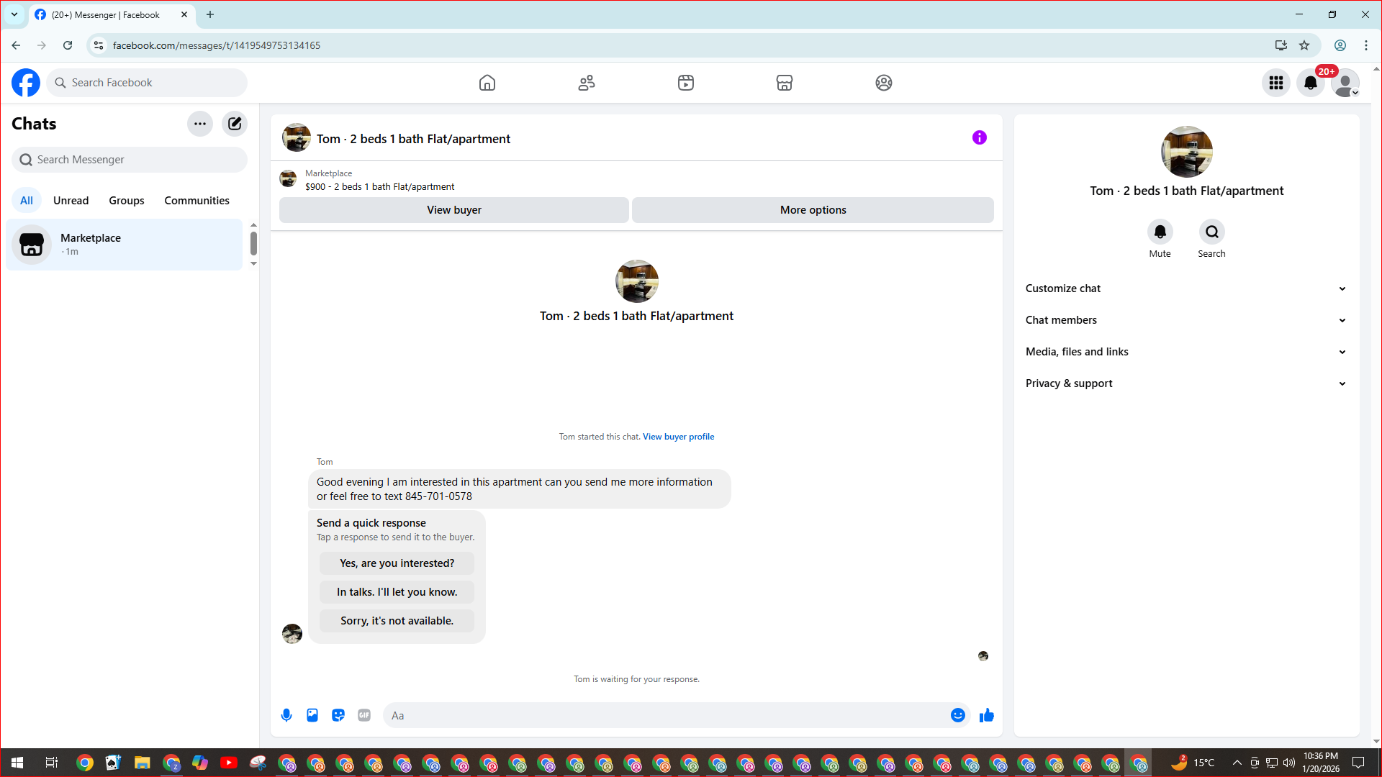Viewport: 1382px width, 777px height.
Task: Open the Friends icon in top navigation
Action: [587, 83]
